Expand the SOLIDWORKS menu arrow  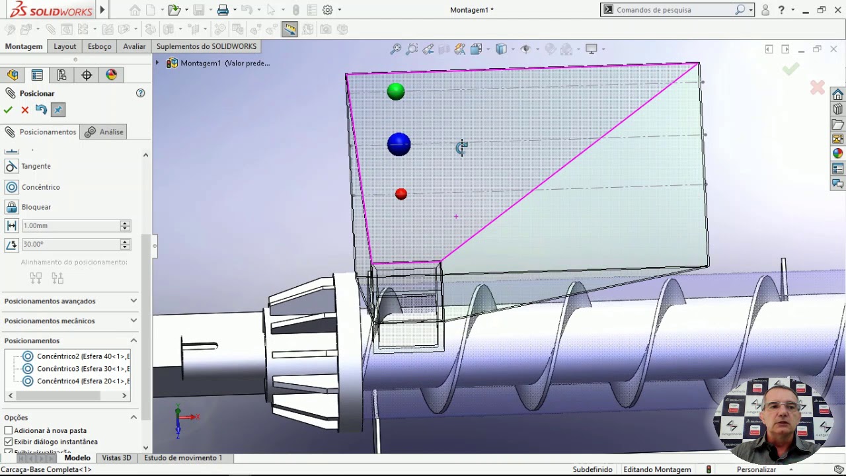(102, 10)
